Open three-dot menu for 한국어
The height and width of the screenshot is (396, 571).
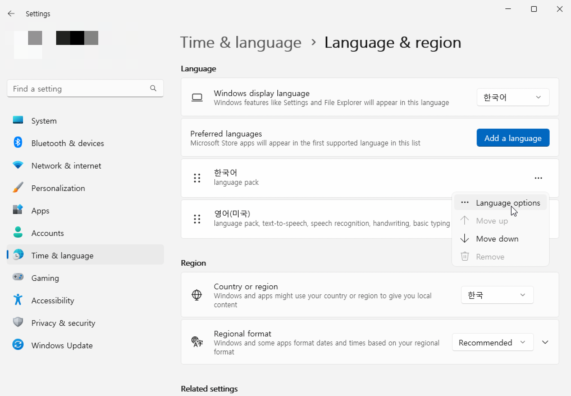[x=538, y=178]
